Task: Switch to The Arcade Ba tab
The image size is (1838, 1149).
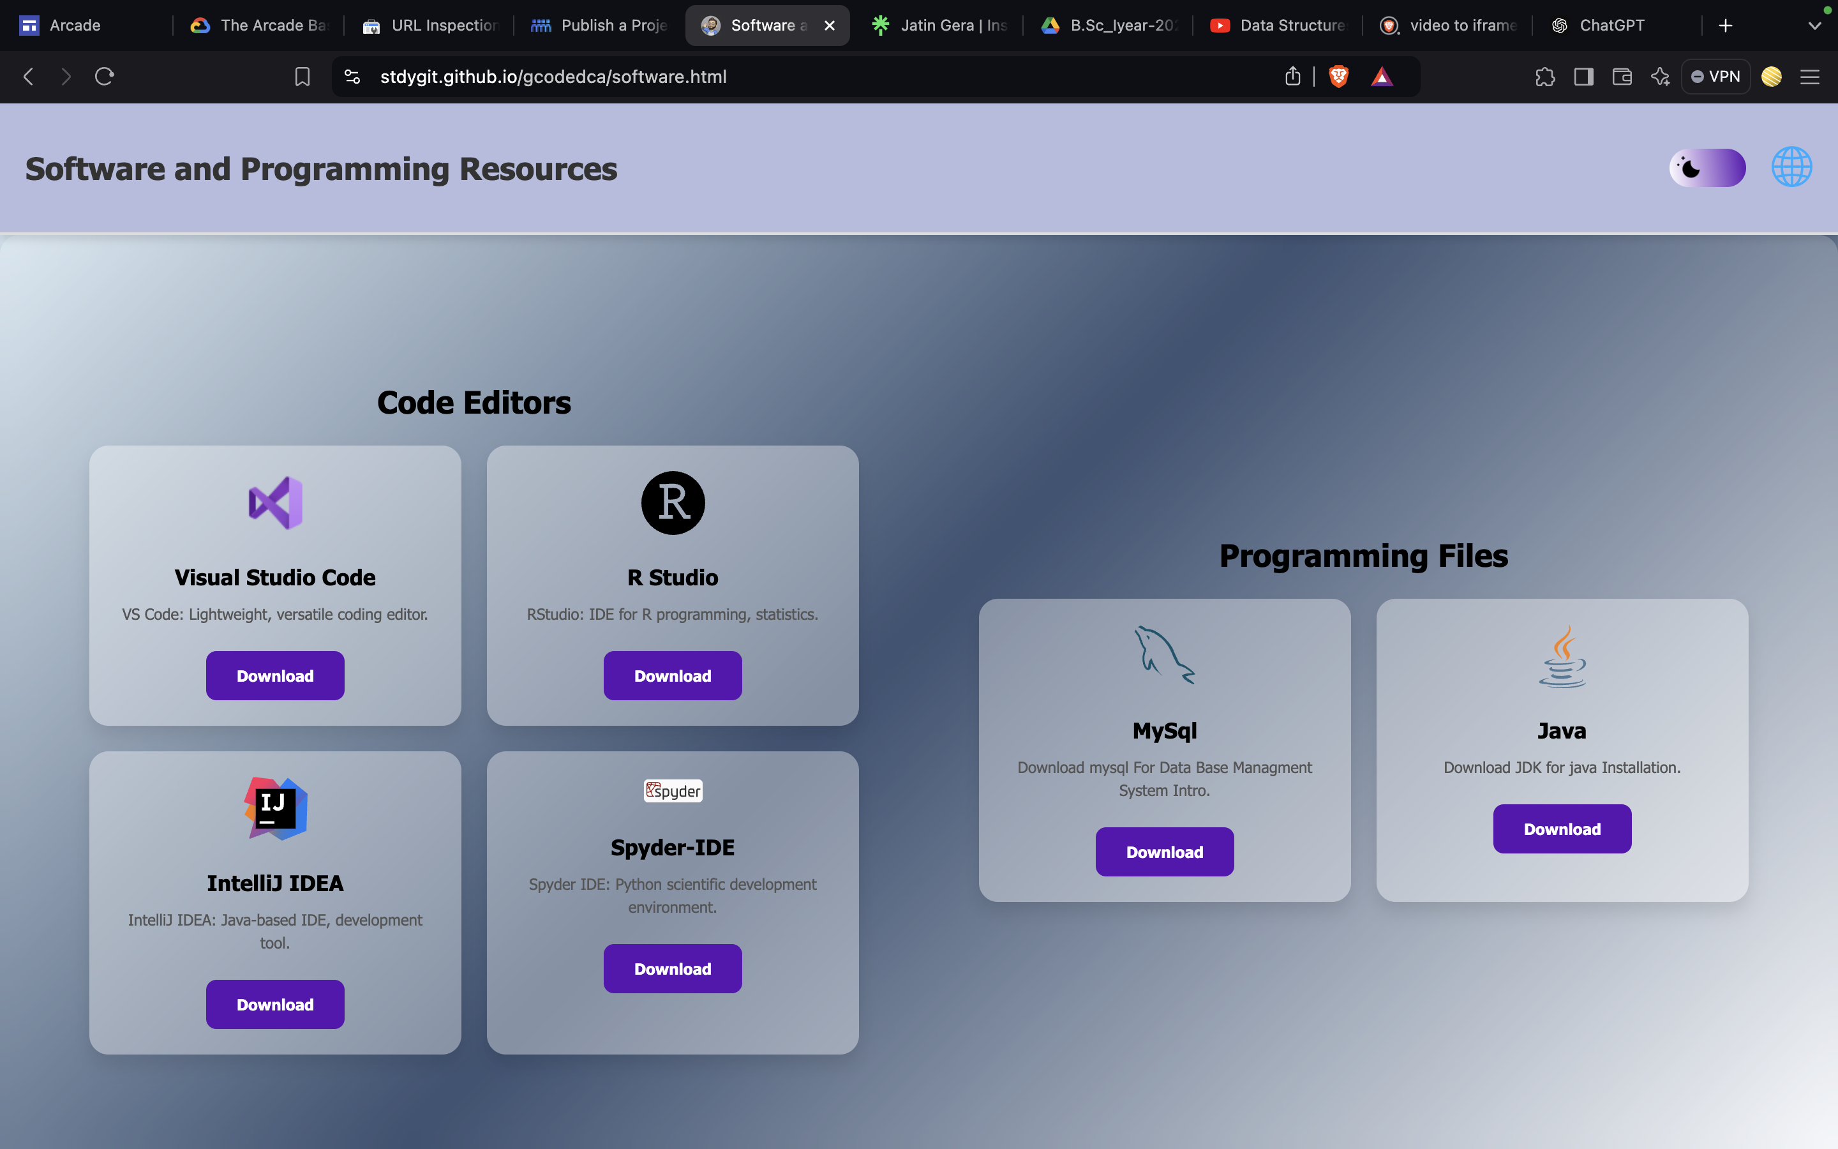Action: 258,26
